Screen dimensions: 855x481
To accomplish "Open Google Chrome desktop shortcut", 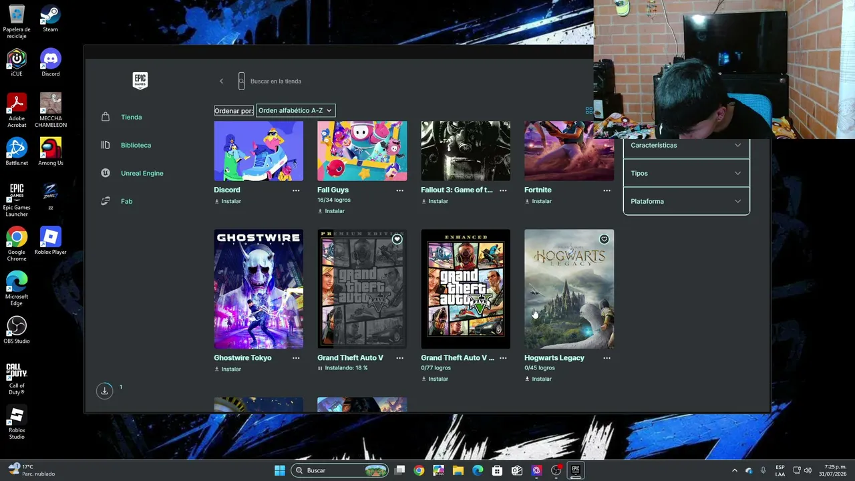I will [x=17, y=244].
